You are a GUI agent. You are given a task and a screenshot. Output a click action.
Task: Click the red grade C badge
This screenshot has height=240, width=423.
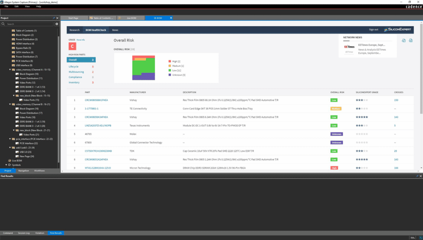coord(72,46)
